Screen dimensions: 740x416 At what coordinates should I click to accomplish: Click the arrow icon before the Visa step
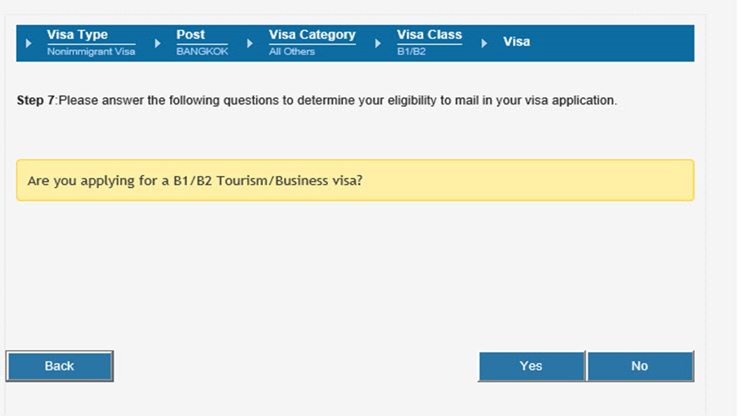click(484, 43)
